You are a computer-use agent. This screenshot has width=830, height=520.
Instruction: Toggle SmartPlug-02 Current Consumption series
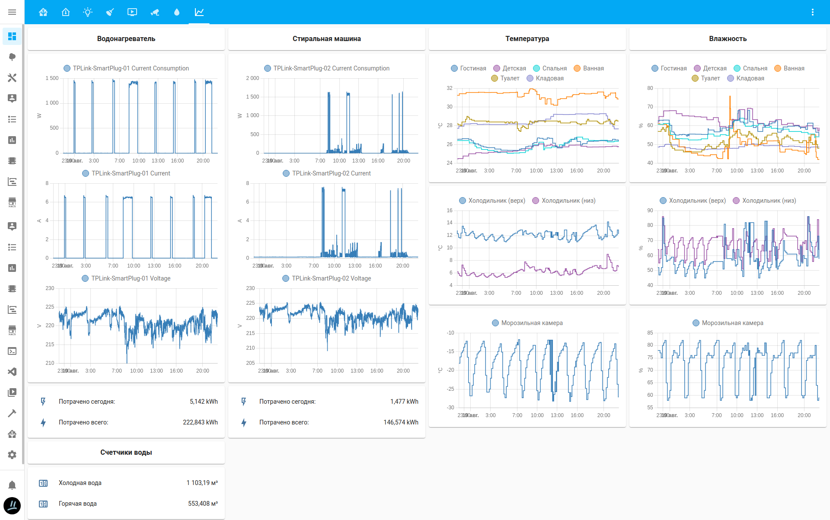point(327,68)
